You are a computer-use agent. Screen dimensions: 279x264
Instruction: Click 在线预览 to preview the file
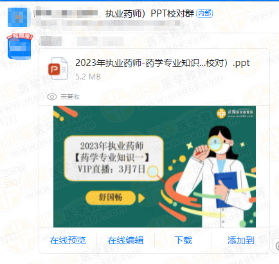[x=67, y=240]
